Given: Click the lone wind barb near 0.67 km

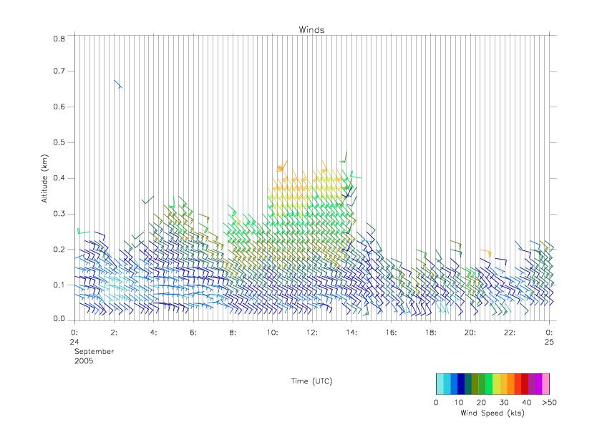Looking at the screenshot, I should (x=118, y=84).
